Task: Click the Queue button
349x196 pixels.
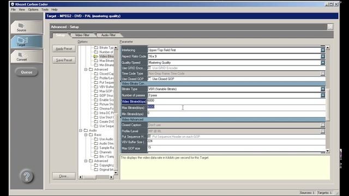Action: click(x=27, y=72)
